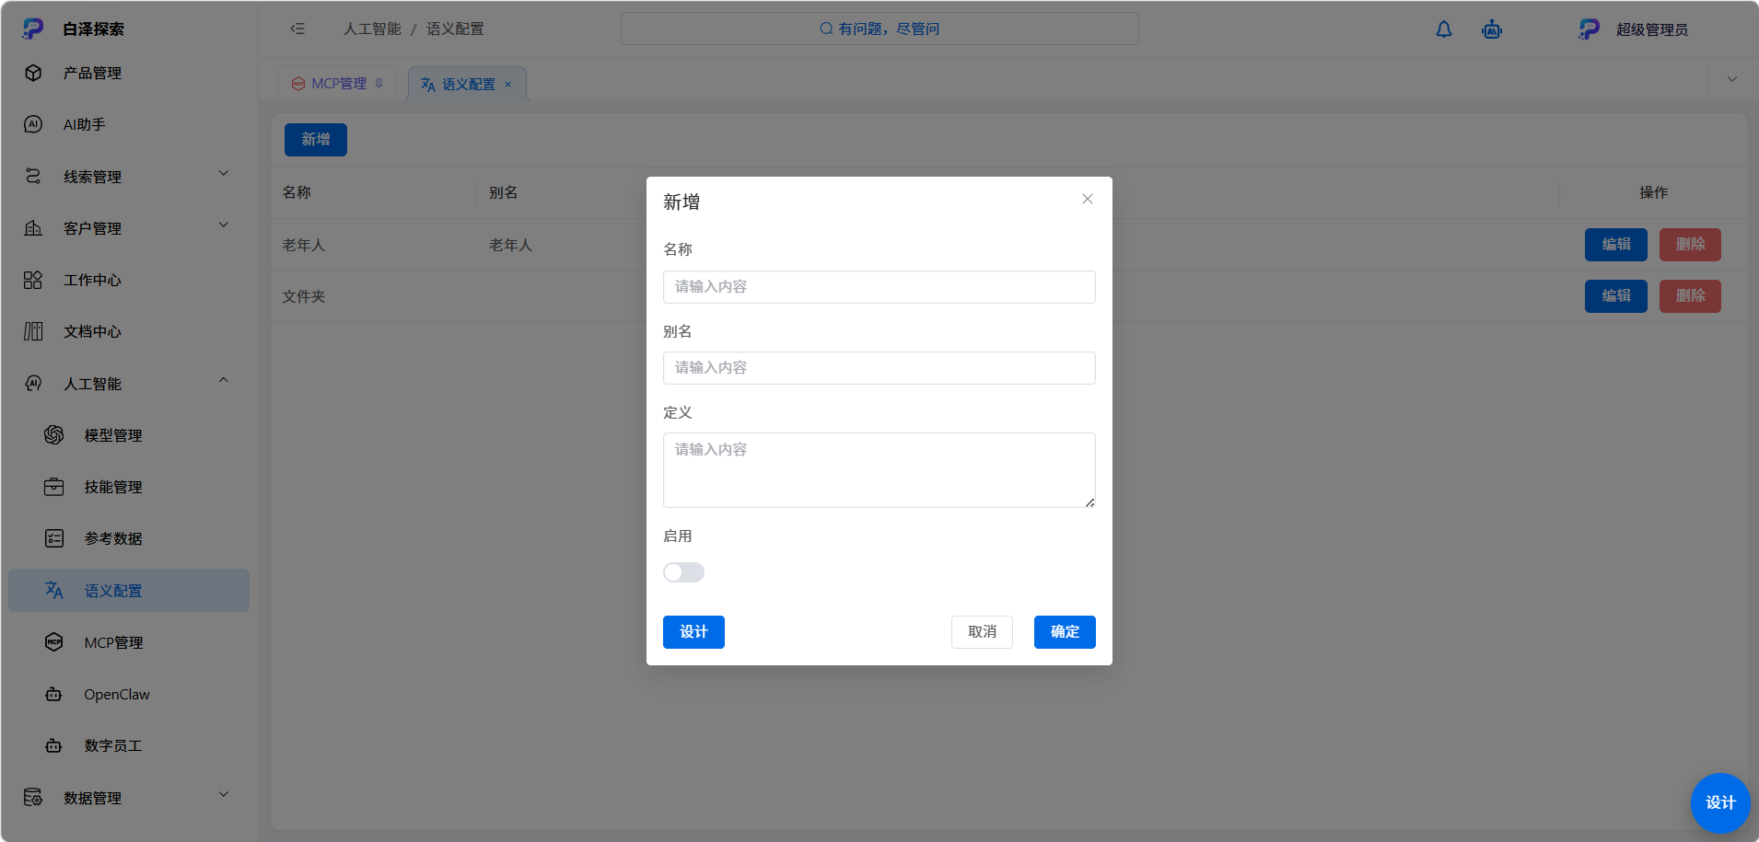
Task: Click the 参考数据 list icon
Action: [x=54, y=538]
